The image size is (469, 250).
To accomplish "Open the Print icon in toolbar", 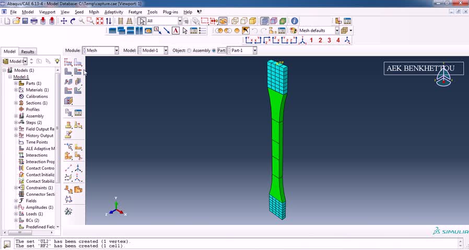I will (x=34, y=21).
